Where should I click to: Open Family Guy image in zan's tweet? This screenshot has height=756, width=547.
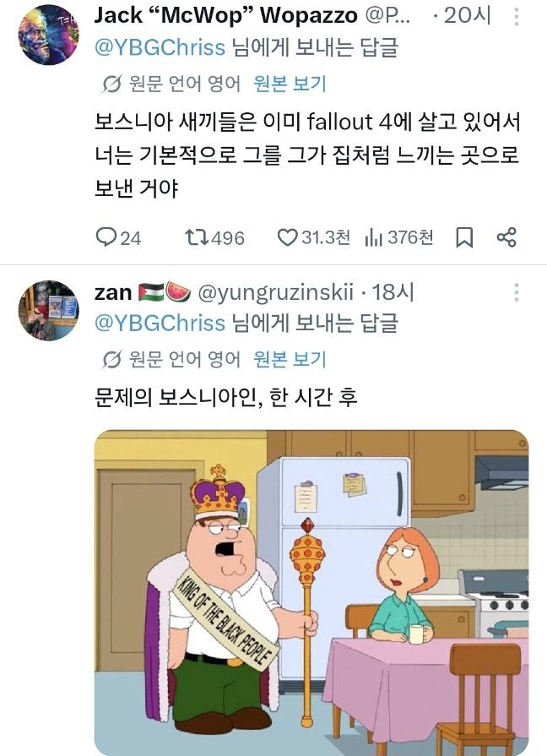click(311, 593)
